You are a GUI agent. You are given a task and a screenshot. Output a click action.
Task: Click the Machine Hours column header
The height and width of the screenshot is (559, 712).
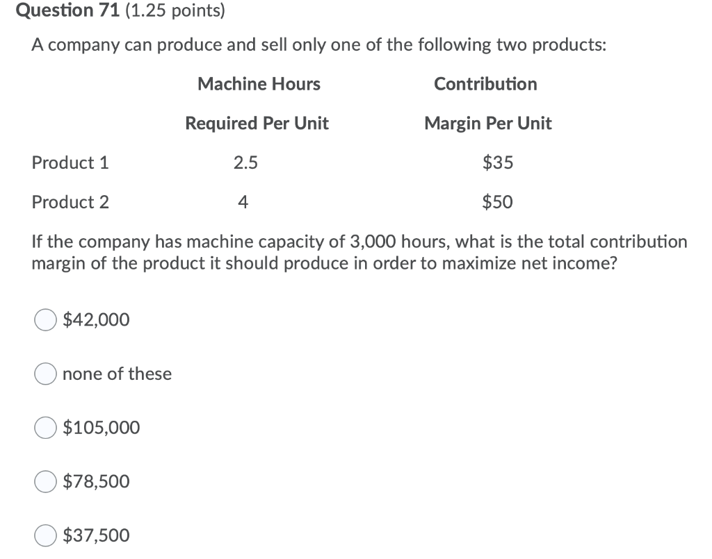coord(259,84)
